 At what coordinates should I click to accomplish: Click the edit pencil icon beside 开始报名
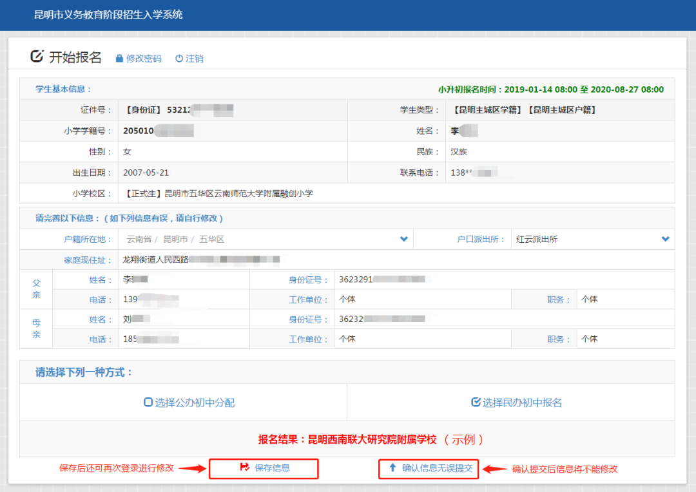click(37, 56)
